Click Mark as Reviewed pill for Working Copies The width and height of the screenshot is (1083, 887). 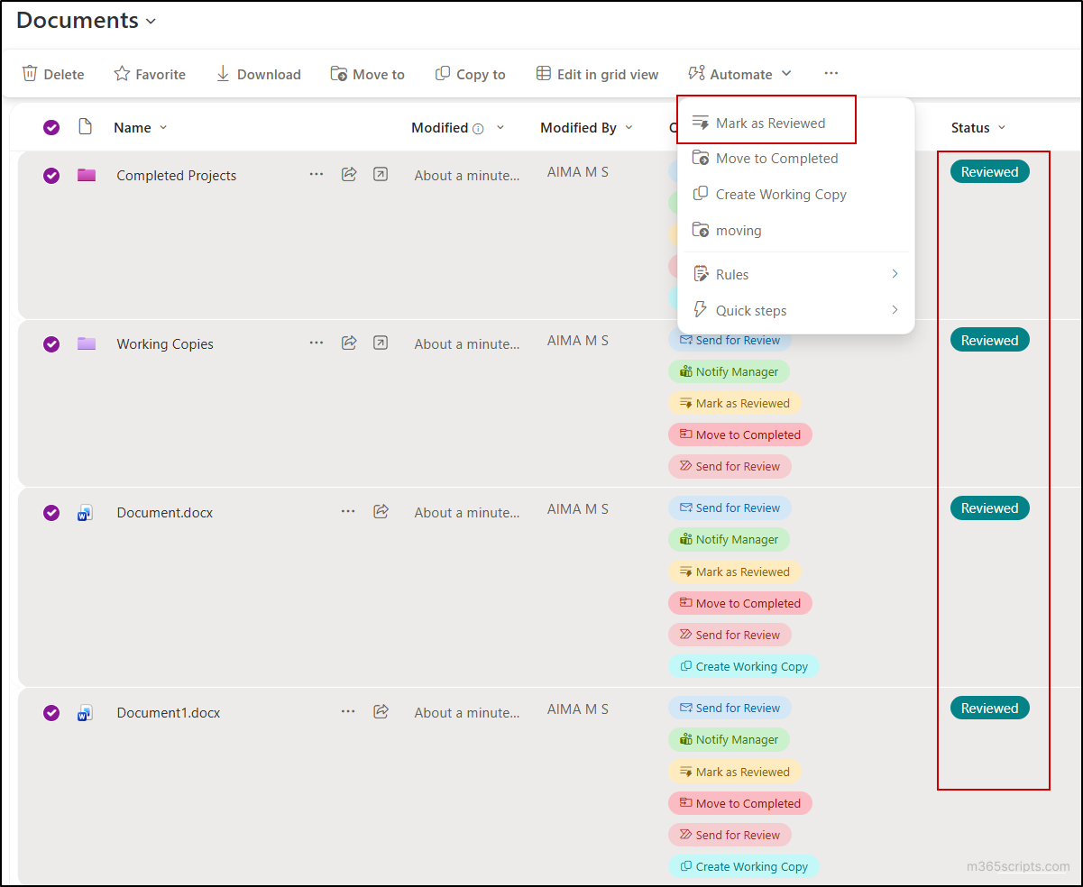[735, 403]
